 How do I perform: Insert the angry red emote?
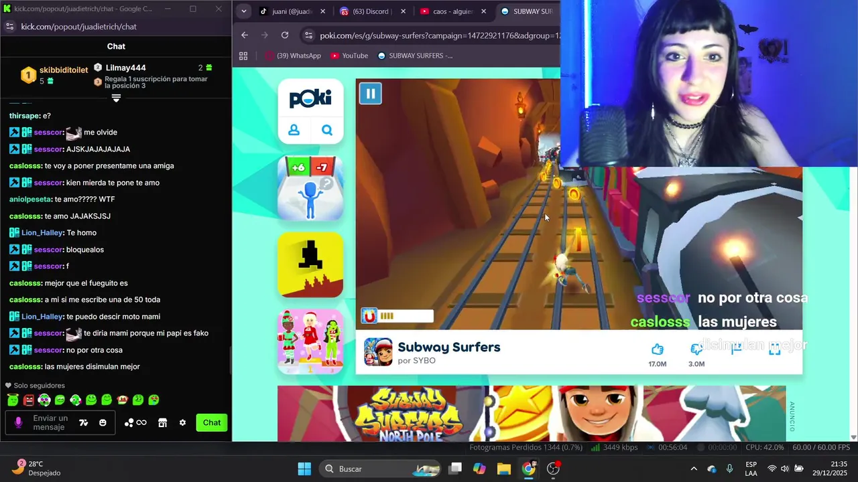[28, 400]
